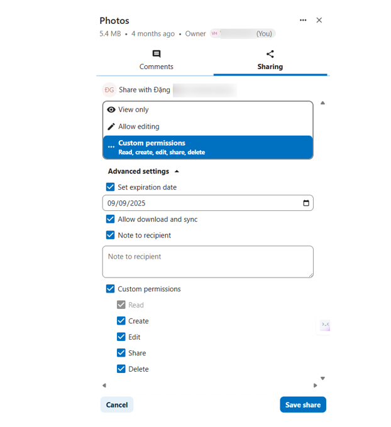Click the speech bubble Comments icon

tap(157, 54)
